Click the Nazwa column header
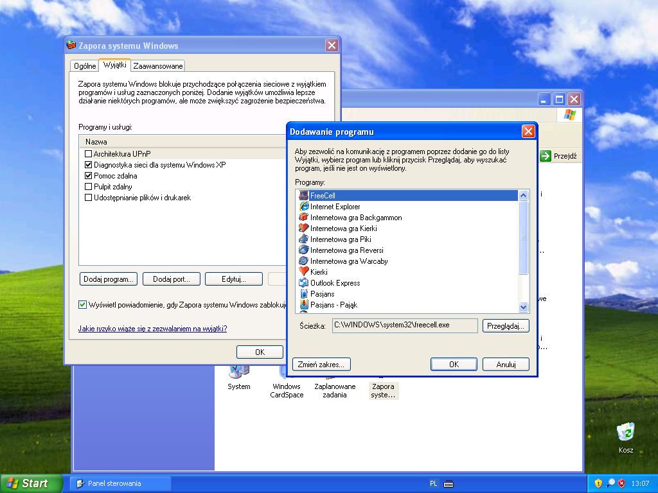Image resolution: width=658 pixels, height=493 pixels. (182, 142)
